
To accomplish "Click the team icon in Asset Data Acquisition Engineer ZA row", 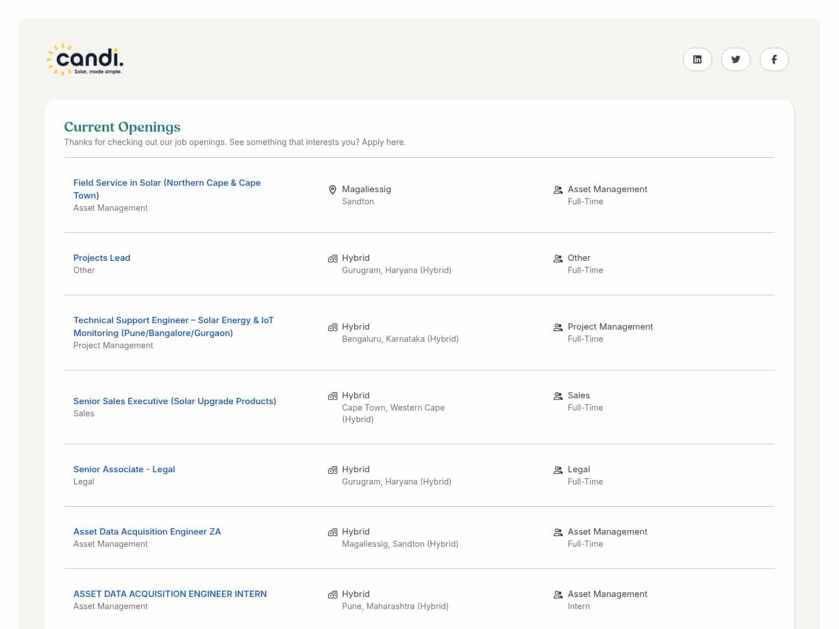I will pyautogui.click(x=558, y=532).
